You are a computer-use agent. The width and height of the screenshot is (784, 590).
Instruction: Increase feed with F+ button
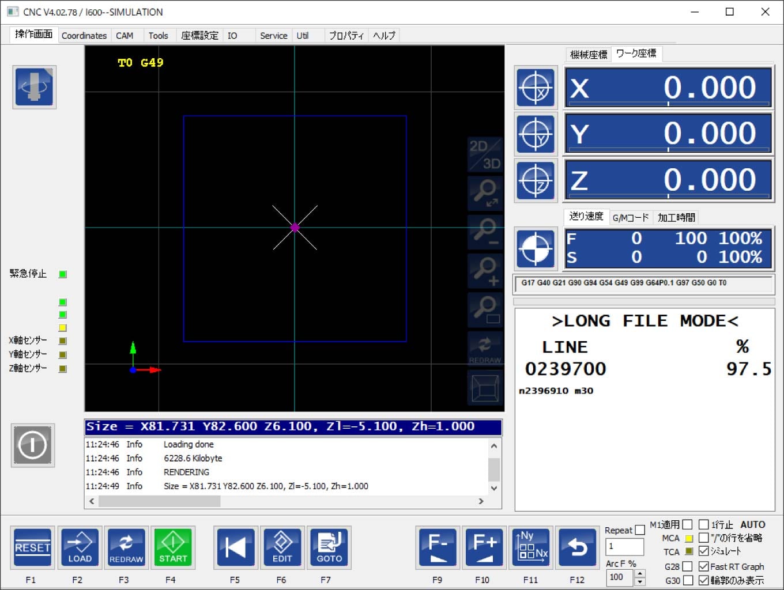(x=484, y=547)
